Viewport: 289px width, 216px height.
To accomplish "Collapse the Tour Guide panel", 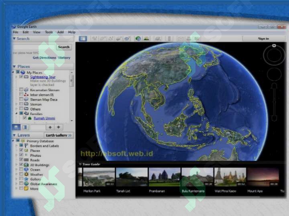I will tap(80, 164).
